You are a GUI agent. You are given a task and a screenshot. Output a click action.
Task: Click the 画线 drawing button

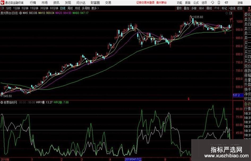tap(209, 8)
